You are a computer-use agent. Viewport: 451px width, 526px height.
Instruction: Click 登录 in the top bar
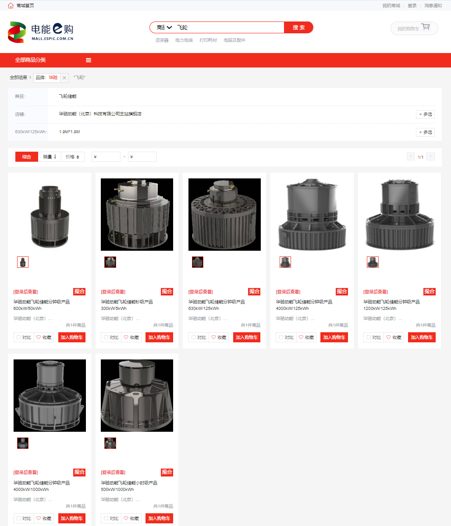tap(412, 6)
